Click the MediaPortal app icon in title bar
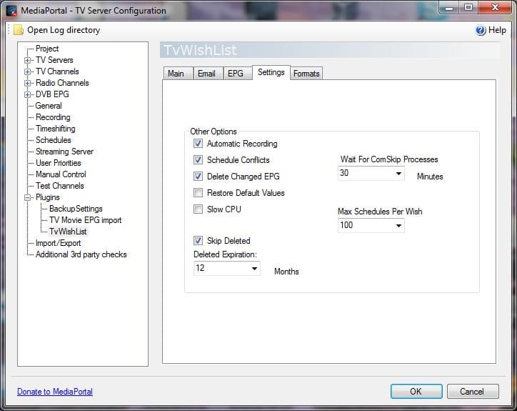The width and height of the screenshot is (517, 411). tap(11, 11)
